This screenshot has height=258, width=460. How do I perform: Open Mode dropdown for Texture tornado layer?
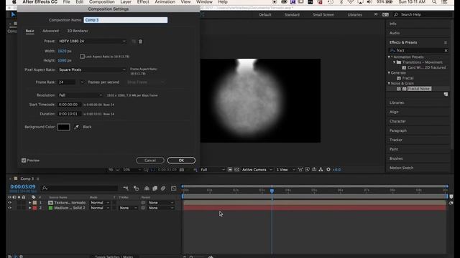(x=100, y=203)
